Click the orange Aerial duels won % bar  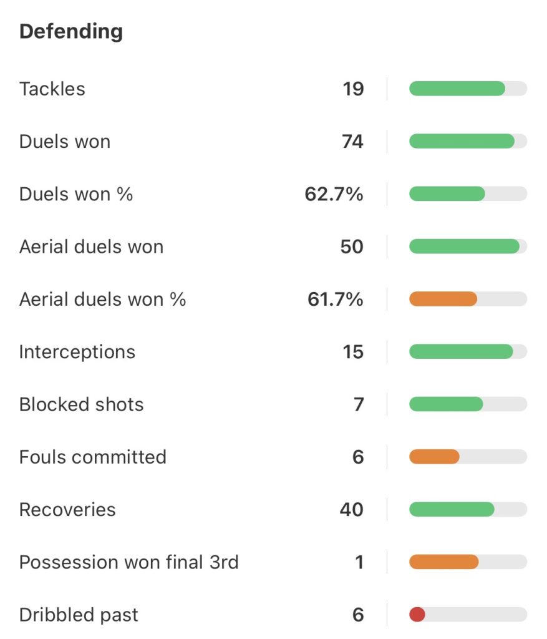(x=443, y=300)
